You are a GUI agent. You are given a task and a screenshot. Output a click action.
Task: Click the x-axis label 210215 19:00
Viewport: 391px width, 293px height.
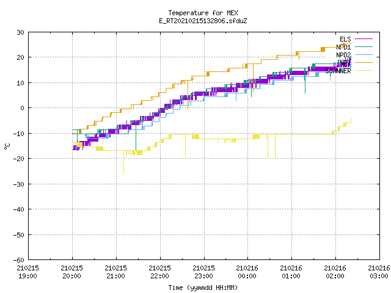[x=28, y=272]
